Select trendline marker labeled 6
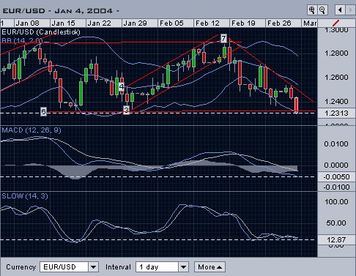Viewport: 356px width, 276px height. pyautogui.click(x=43, y=111)
